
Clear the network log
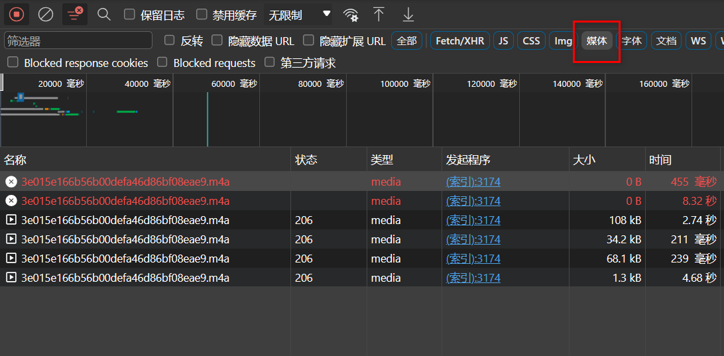(46, 14)
